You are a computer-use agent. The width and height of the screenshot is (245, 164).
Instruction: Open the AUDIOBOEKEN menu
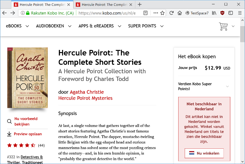point(54,26)
